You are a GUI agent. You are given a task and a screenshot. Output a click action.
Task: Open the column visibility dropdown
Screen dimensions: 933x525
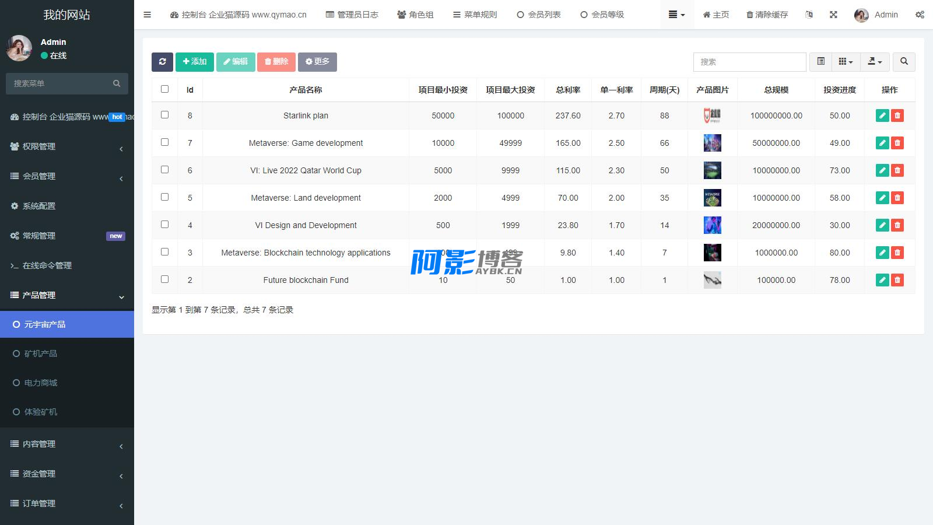pyautogui.click(x=846, y=62)
